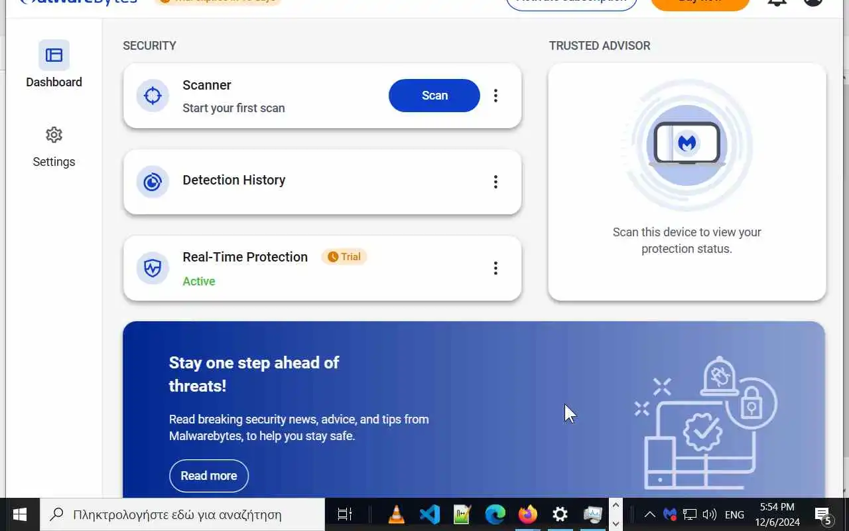Click the Scanner crosshair icon
849x531 pixels.
point(153,96)
